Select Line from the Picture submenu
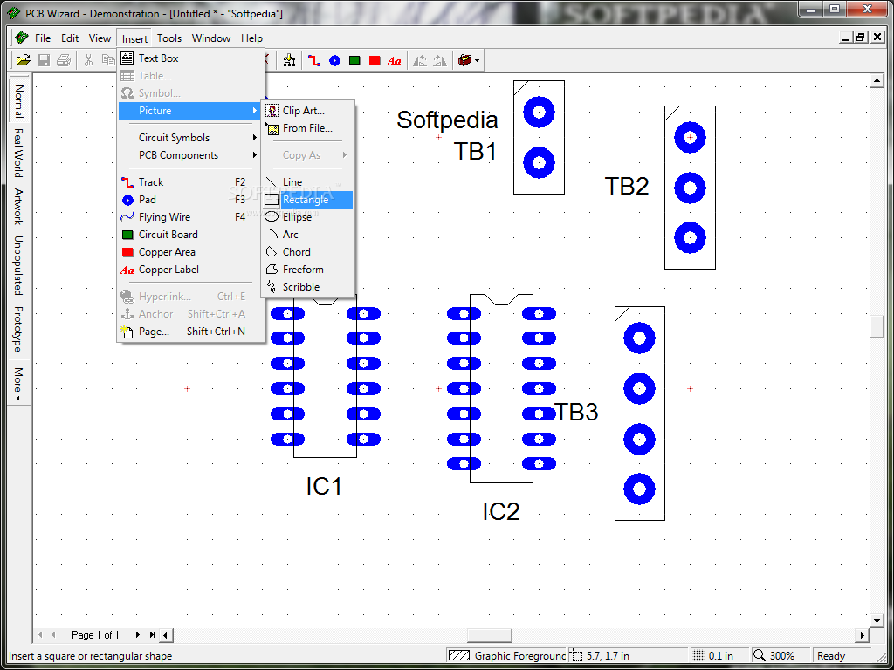 [x=308, y=182]
